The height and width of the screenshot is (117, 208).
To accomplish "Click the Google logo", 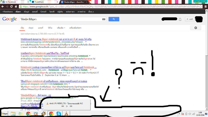I will (10, 19).
